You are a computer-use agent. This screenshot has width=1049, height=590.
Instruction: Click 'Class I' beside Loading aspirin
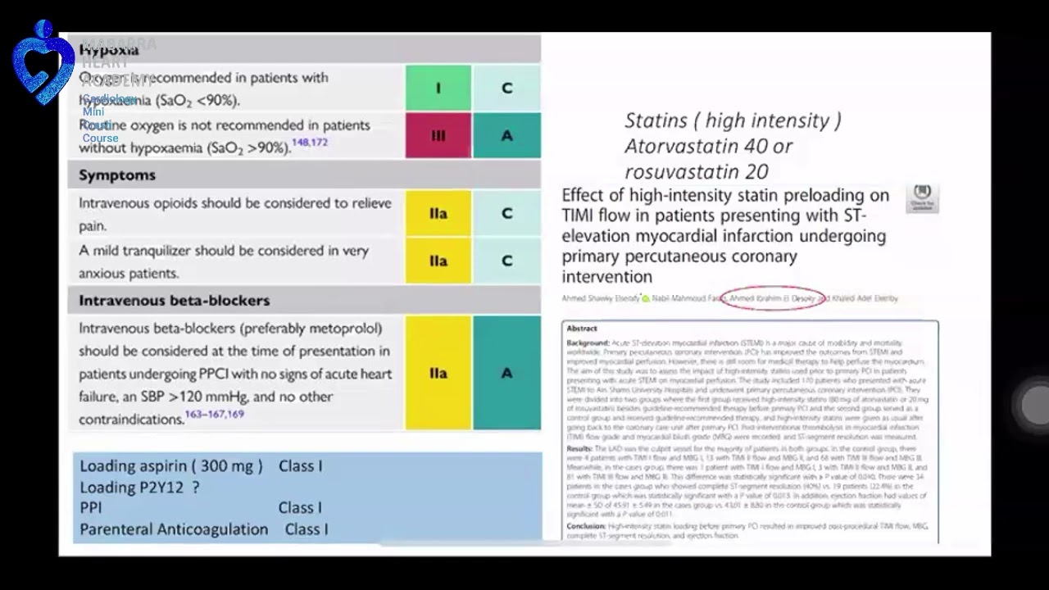300,466
